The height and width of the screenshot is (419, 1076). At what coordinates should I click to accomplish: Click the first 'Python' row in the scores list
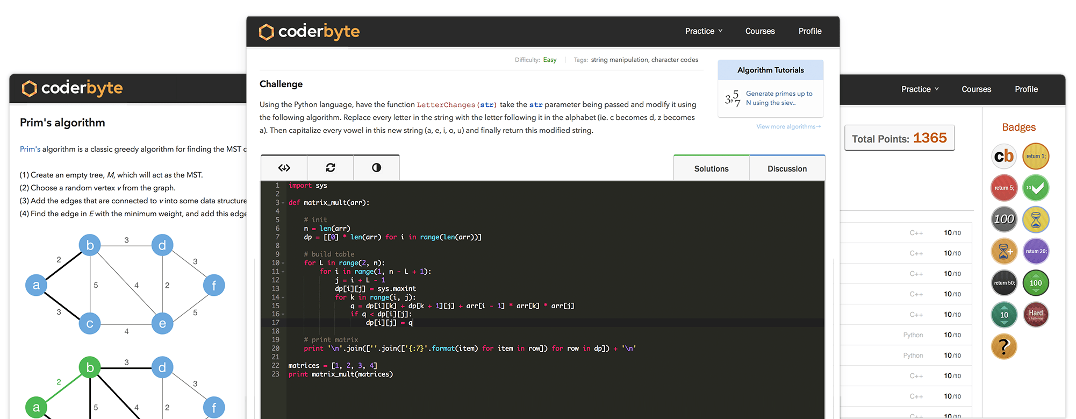pos(907,335)
